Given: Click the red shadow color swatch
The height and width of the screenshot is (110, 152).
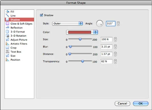Looking at the screenshot, I should pos(80,32).
